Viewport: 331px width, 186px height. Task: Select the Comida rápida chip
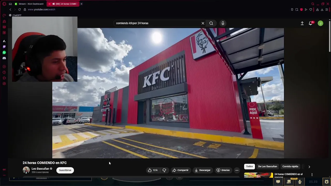click(290, 166)
